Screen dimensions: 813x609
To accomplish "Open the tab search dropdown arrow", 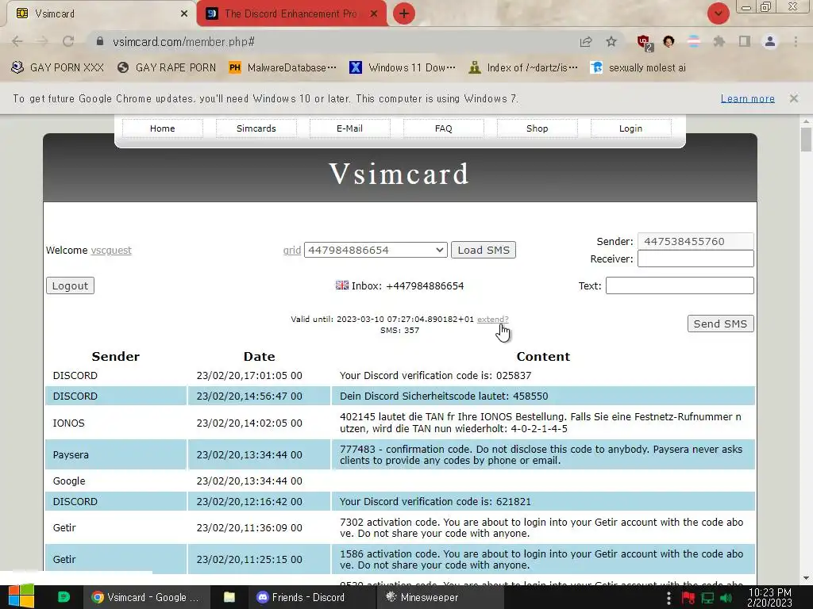I will [x=718, y=13].
